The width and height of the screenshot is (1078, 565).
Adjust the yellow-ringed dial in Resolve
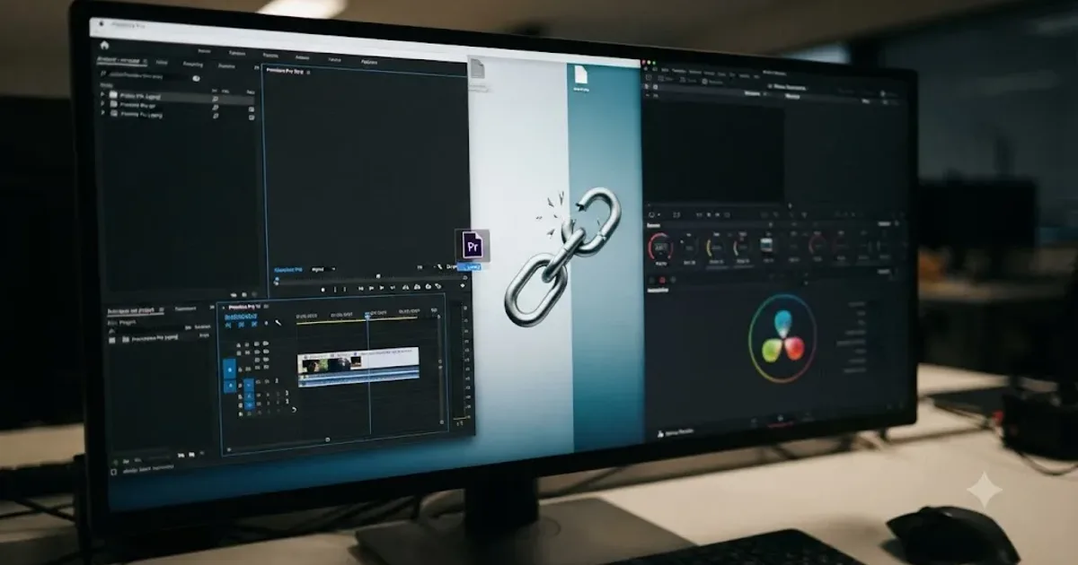716,248
